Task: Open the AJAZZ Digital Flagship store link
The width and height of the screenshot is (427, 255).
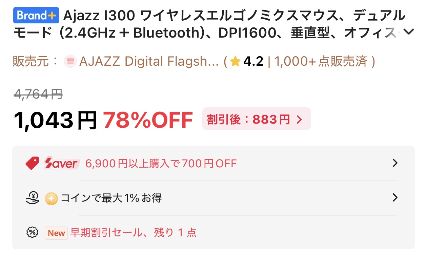Action: pos(149,62)
